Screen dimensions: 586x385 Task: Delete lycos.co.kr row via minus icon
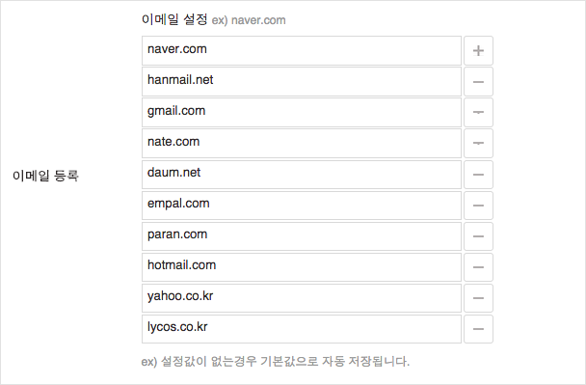(x=478, y=329)
